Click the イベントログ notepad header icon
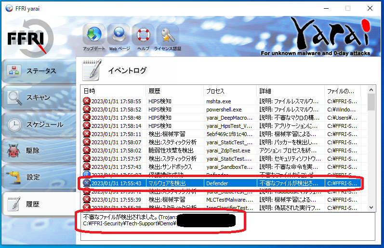Viewport: 384px width, 248px height. pos(92,70)
